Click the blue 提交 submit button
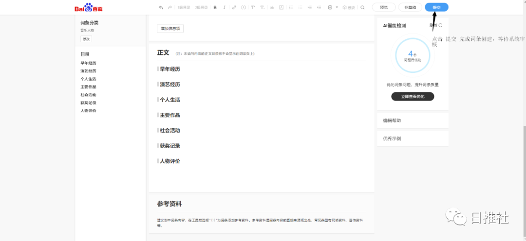Image resolution: width=526 pixels, height=241 pixels. tap(436, 7)
